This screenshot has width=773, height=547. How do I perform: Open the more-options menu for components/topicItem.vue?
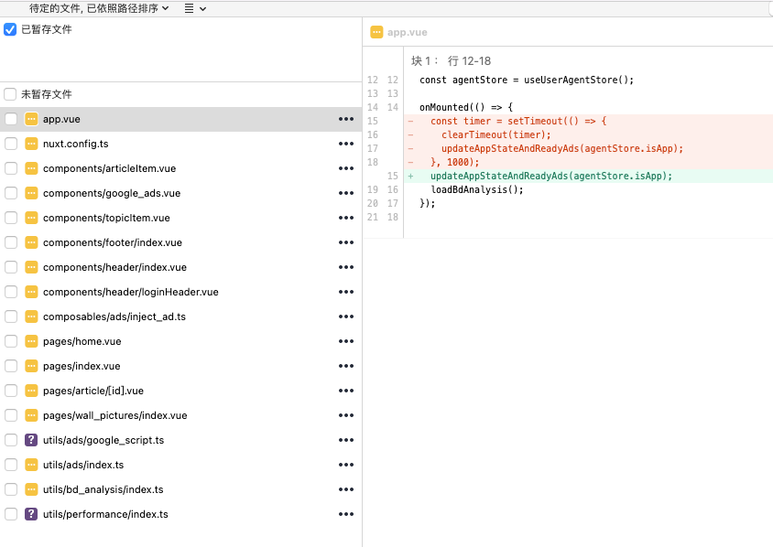point(346,218)
